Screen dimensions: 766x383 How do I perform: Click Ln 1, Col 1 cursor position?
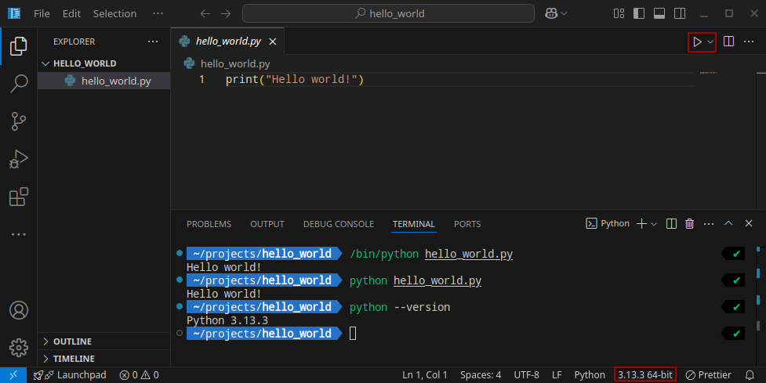click(x=424, y=374)
